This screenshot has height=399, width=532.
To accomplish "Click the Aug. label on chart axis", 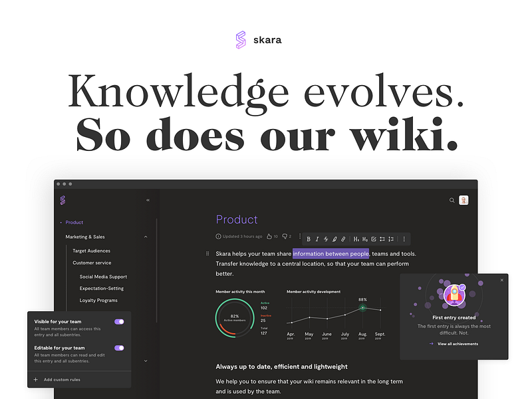I will [362, 336].
